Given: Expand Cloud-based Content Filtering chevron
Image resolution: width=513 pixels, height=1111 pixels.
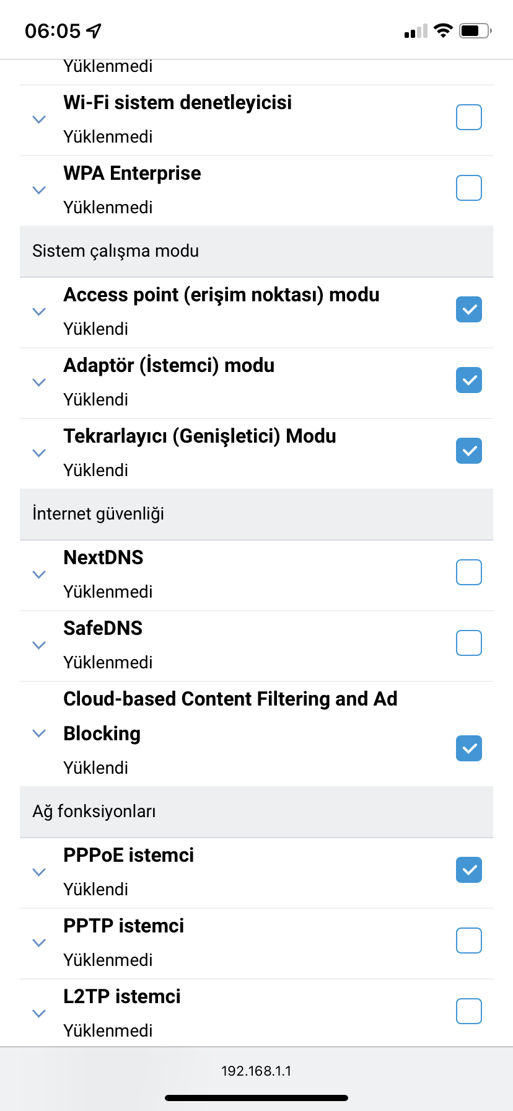Looking at the screenshot, I should (39, 733).
